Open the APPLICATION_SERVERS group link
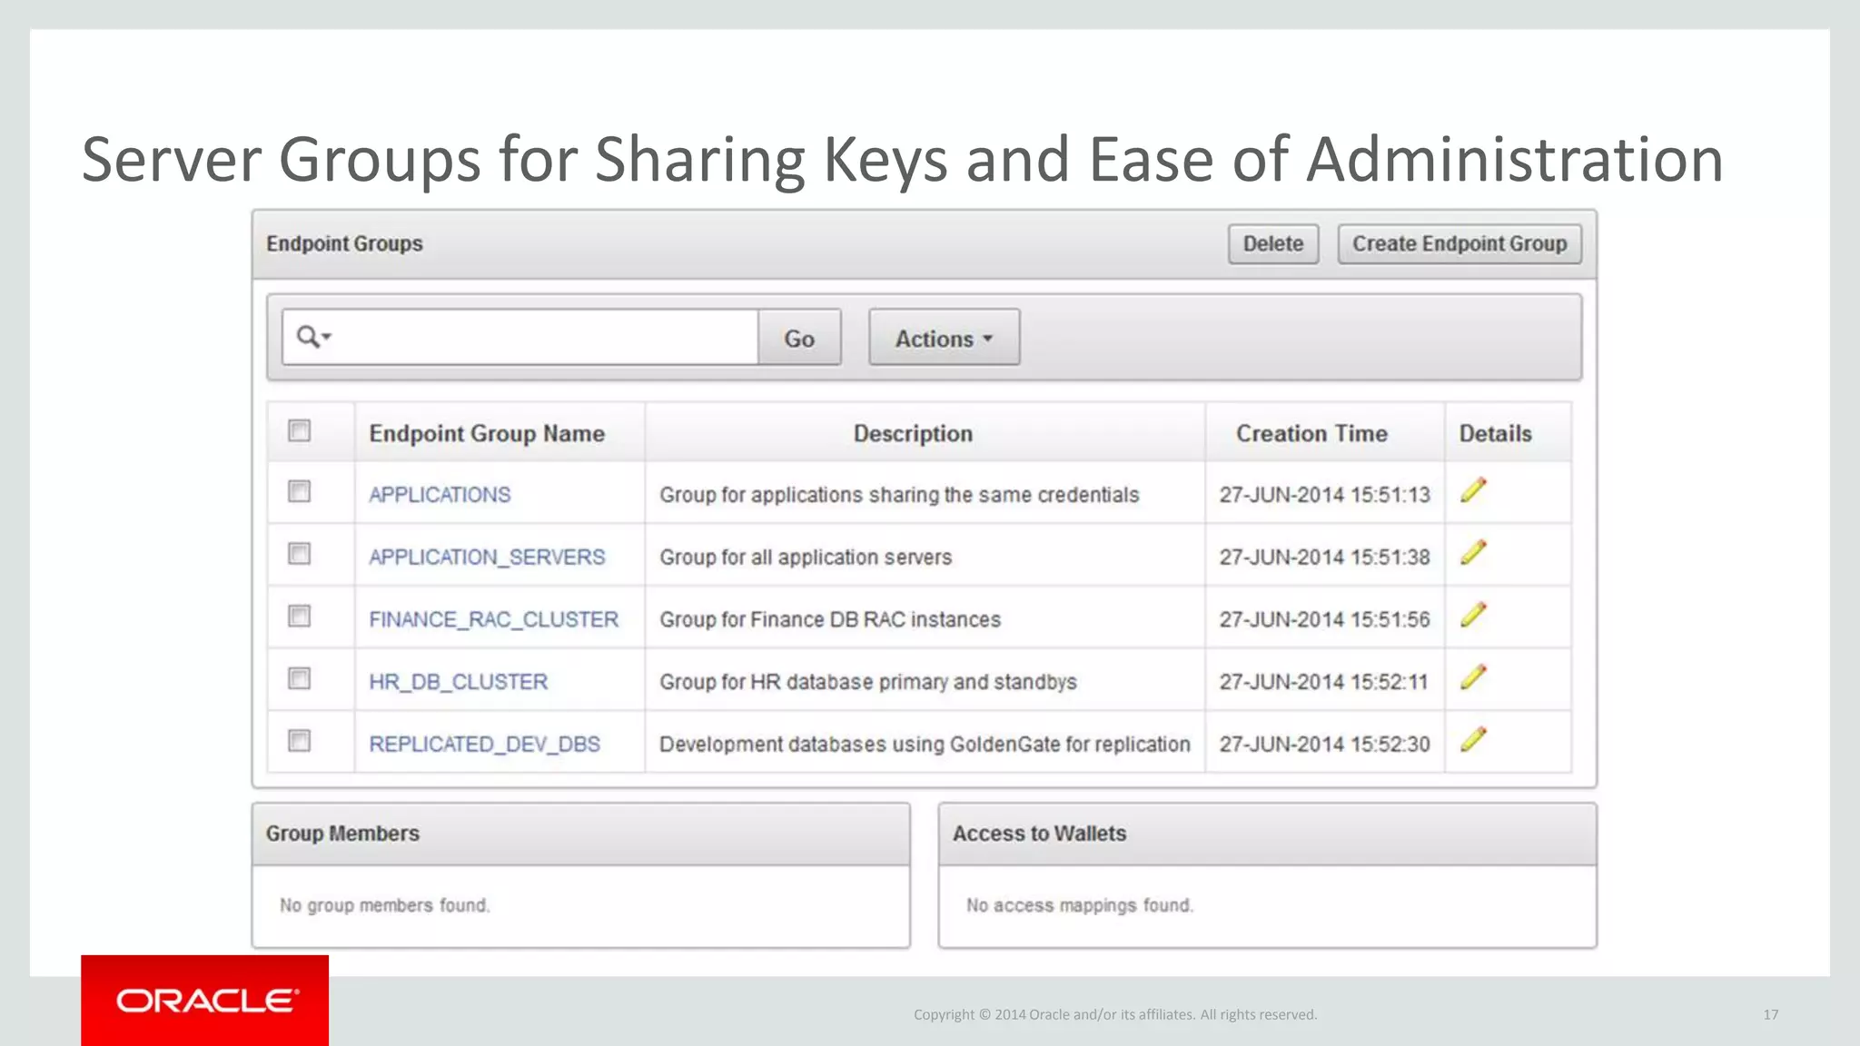Image resolution: width=1860 pixels, height=1046 pixels. [x=486, y=557]
